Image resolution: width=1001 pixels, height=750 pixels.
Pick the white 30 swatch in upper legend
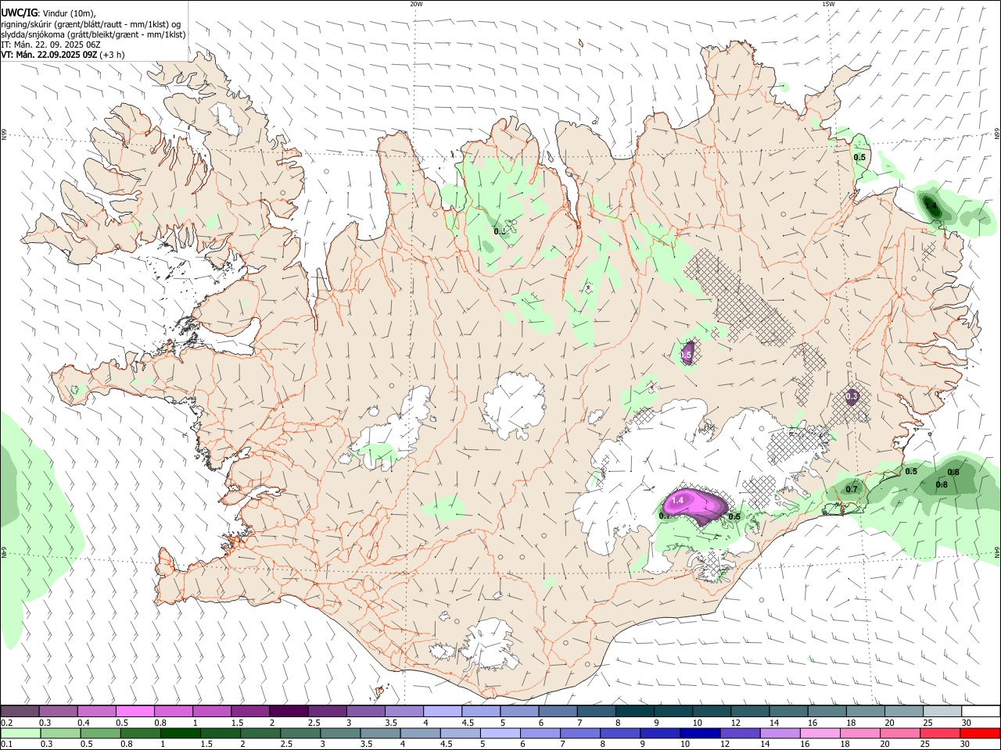click(x=981, y=712)
